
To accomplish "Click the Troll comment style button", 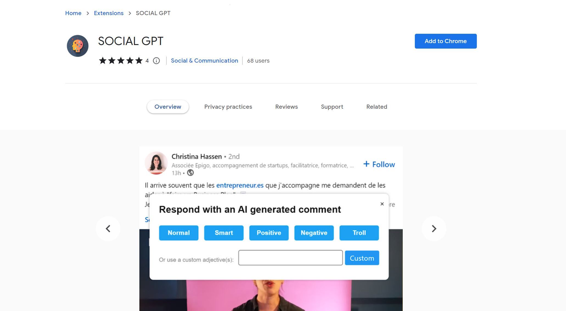I will pos(359,232).
